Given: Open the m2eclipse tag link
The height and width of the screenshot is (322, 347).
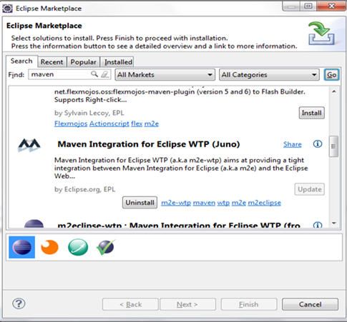Looking at the screenshot, I should click(x=265, y=203).
